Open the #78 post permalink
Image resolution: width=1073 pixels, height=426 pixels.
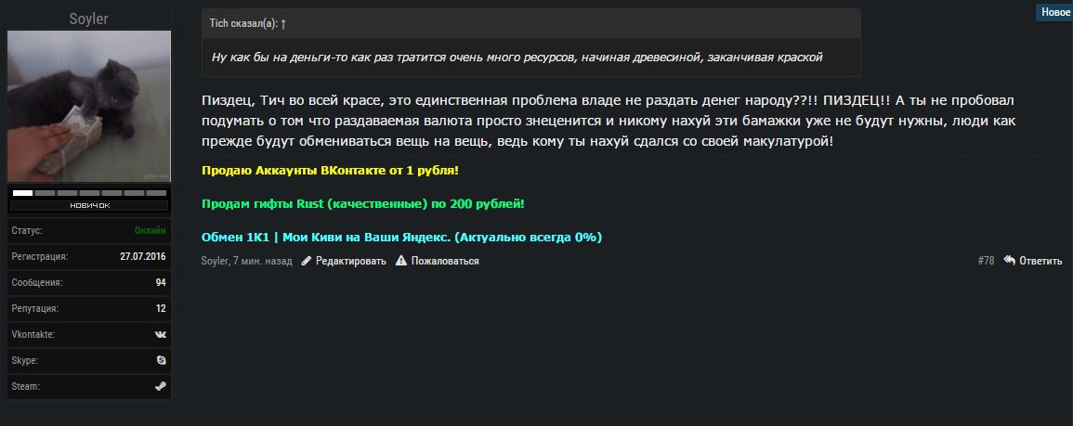[x=986, y=262]
